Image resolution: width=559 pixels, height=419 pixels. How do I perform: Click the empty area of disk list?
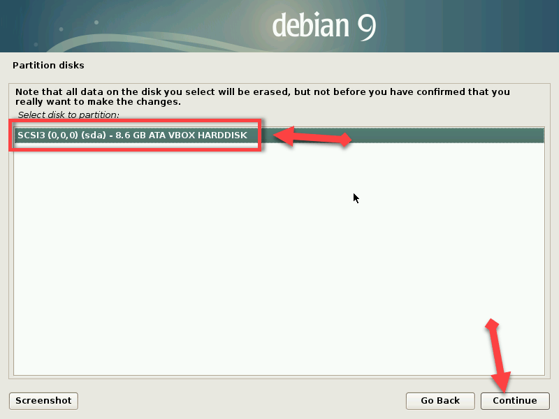(x=279, y=259)
